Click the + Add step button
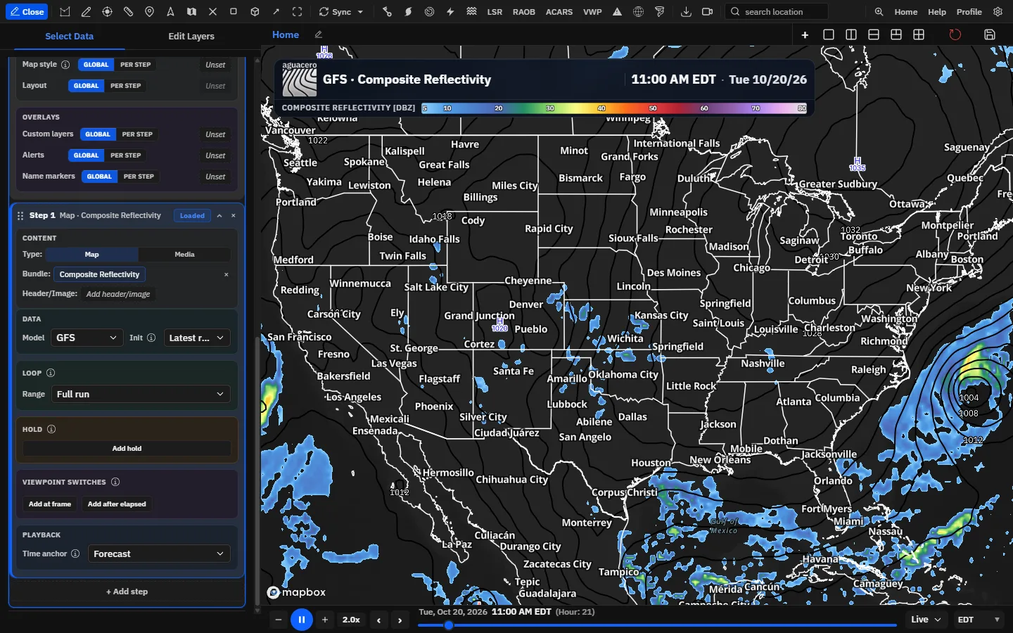 pos(127,592)
